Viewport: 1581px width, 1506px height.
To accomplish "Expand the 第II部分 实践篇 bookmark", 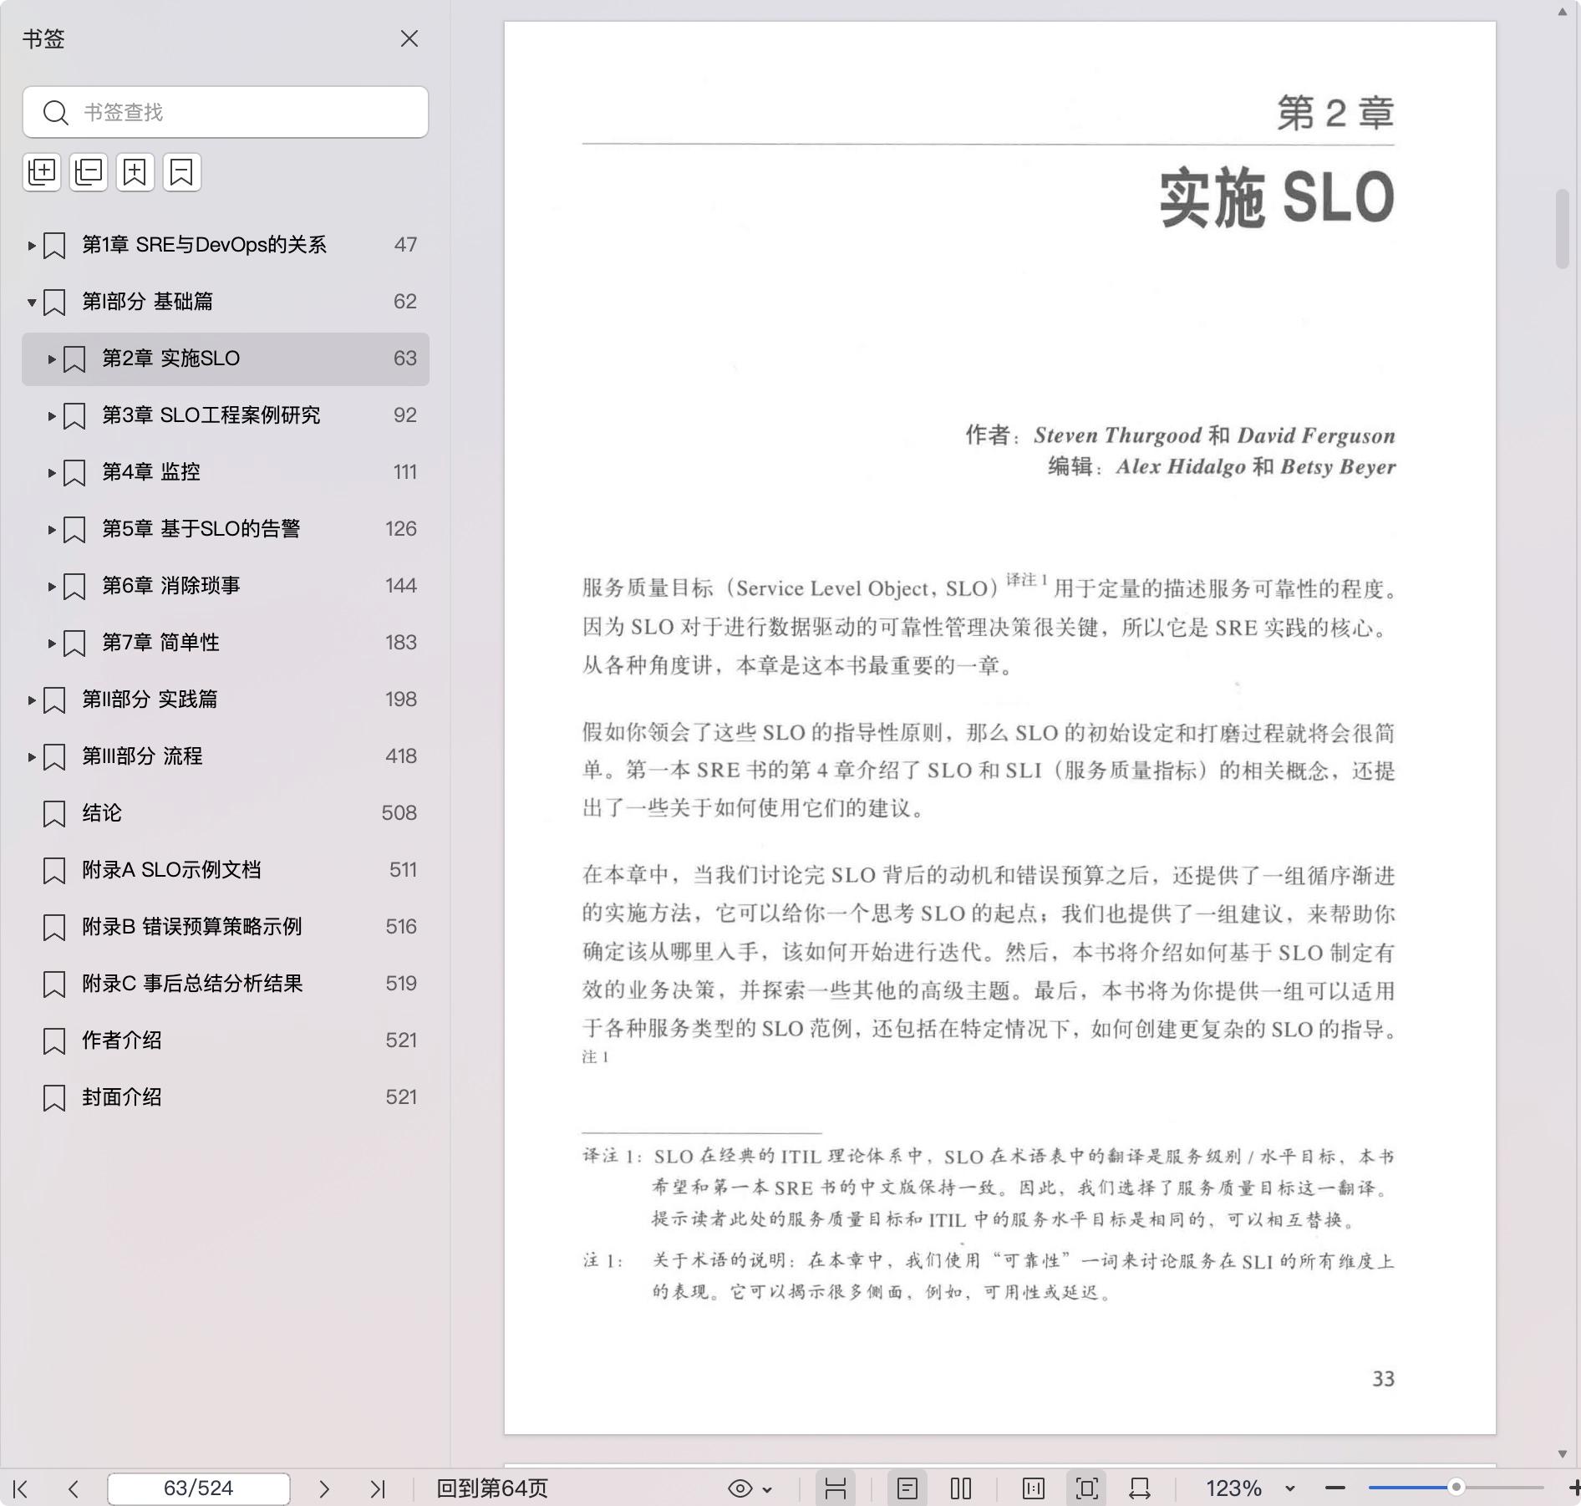I will (32, 700).
